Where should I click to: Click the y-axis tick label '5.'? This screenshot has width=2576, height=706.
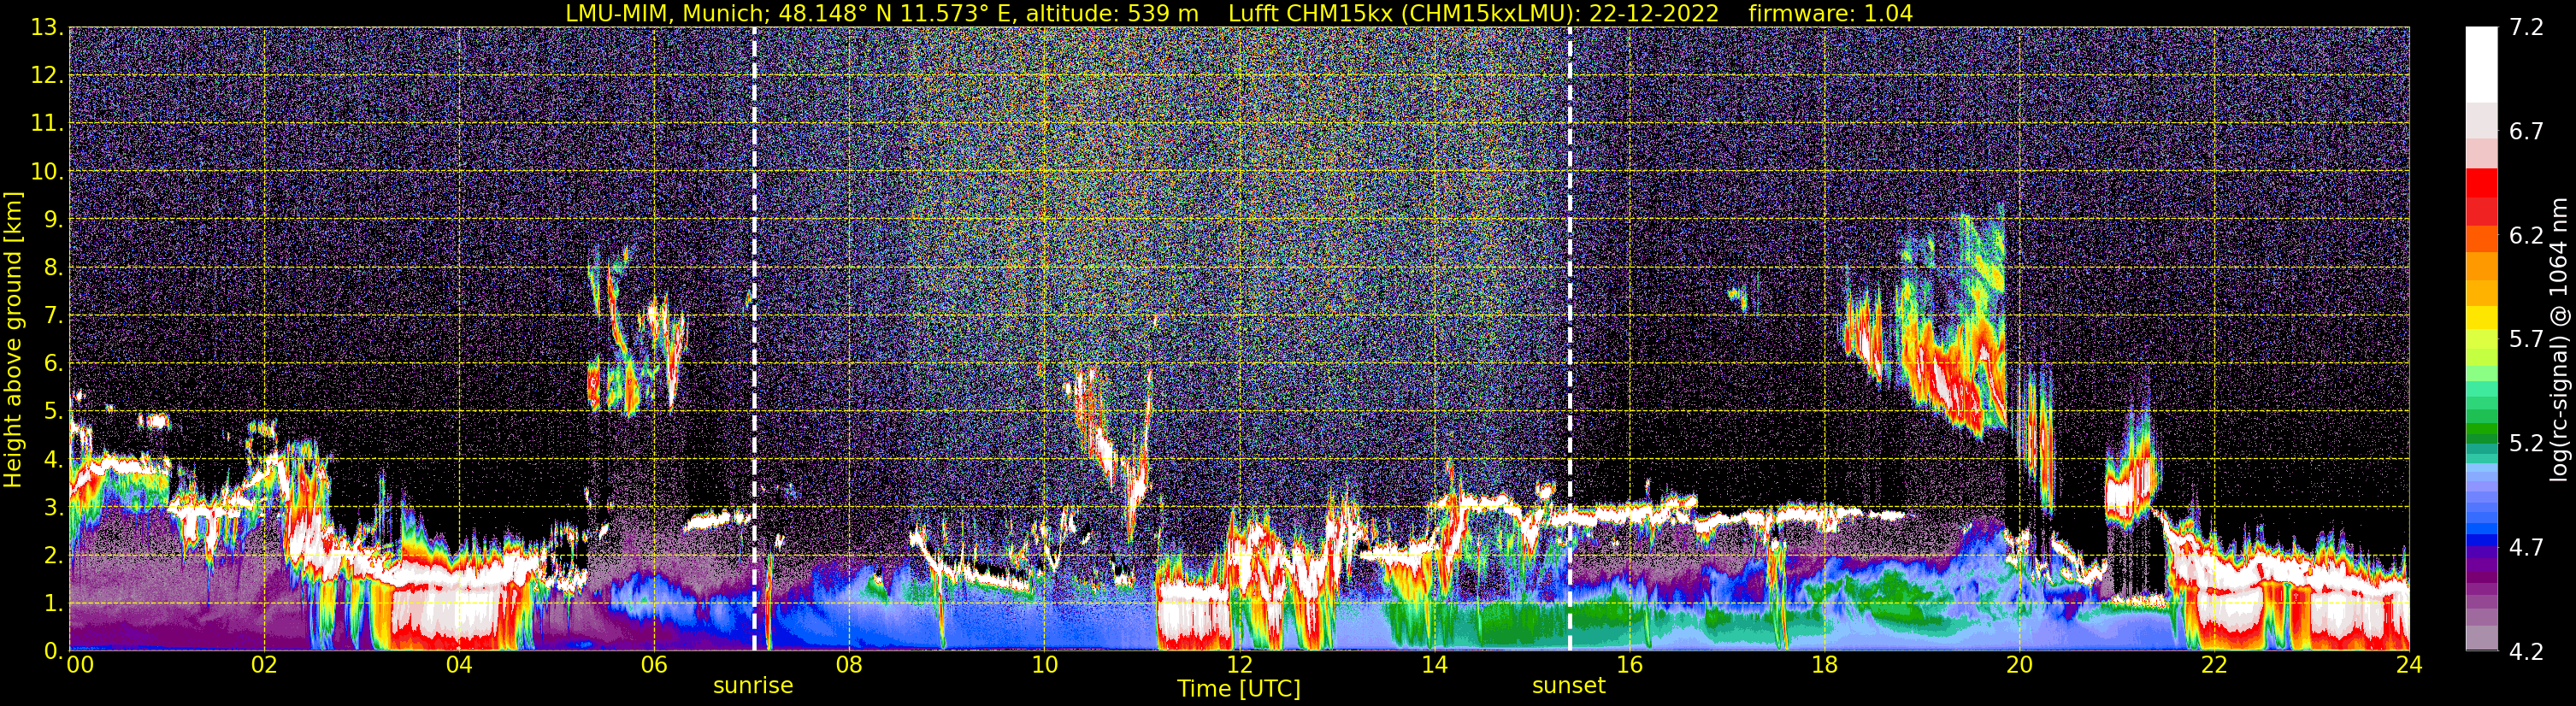point(54,412)
